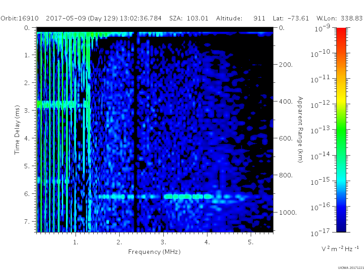This screenshot has width=364, height=273.
Task: Click the 3. tick label on frequency axis
Action: pyautogui.click(x=163, y=243)
